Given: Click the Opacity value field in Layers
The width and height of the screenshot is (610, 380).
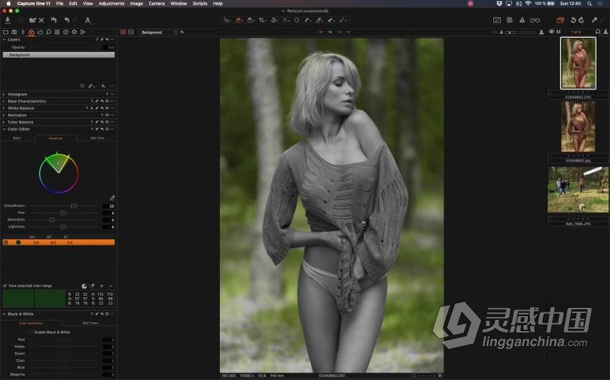Looking at the screenshot, I should 108,47.
